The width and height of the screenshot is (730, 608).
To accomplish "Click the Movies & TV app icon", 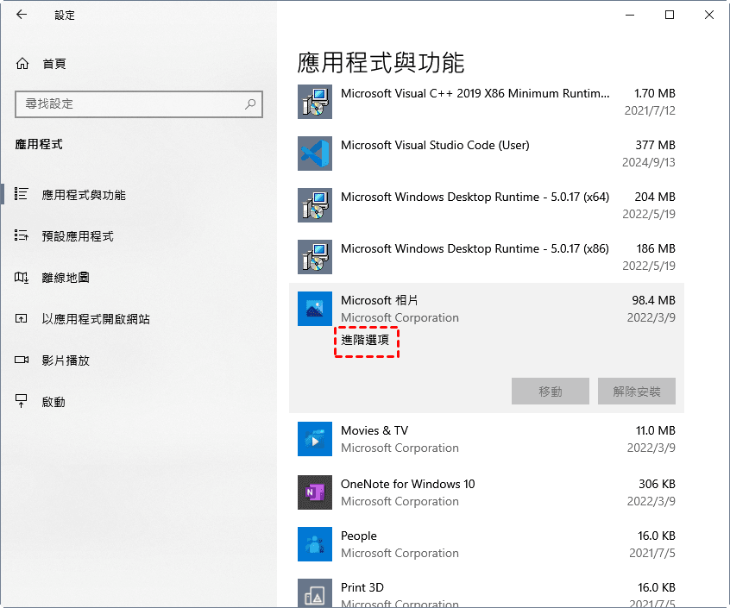I will point(315,439).
